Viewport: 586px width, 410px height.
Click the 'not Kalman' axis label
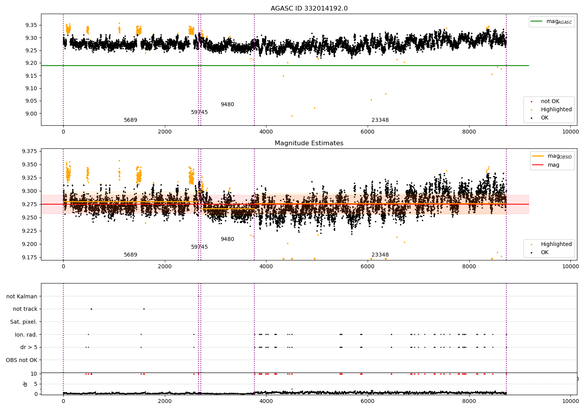pyautogui.click(x=22, y=296)
